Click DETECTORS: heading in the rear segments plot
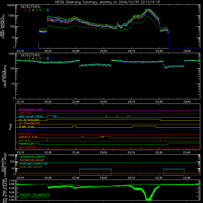Image resolution: width=203 pixels, height=203 pixels. pos(31,55)
